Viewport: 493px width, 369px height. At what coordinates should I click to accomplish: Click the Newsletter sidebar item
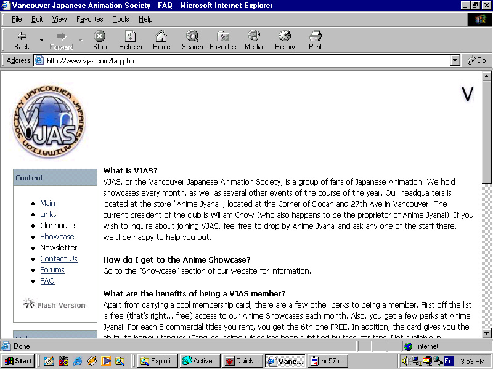pos(59,248)
